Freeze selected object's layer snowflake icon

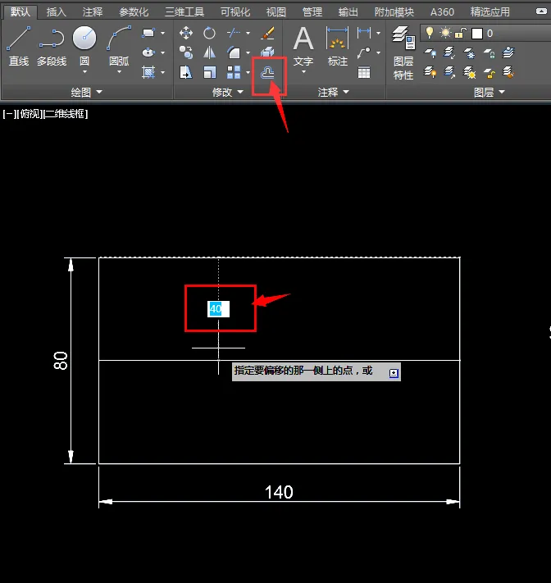[469, 52]
